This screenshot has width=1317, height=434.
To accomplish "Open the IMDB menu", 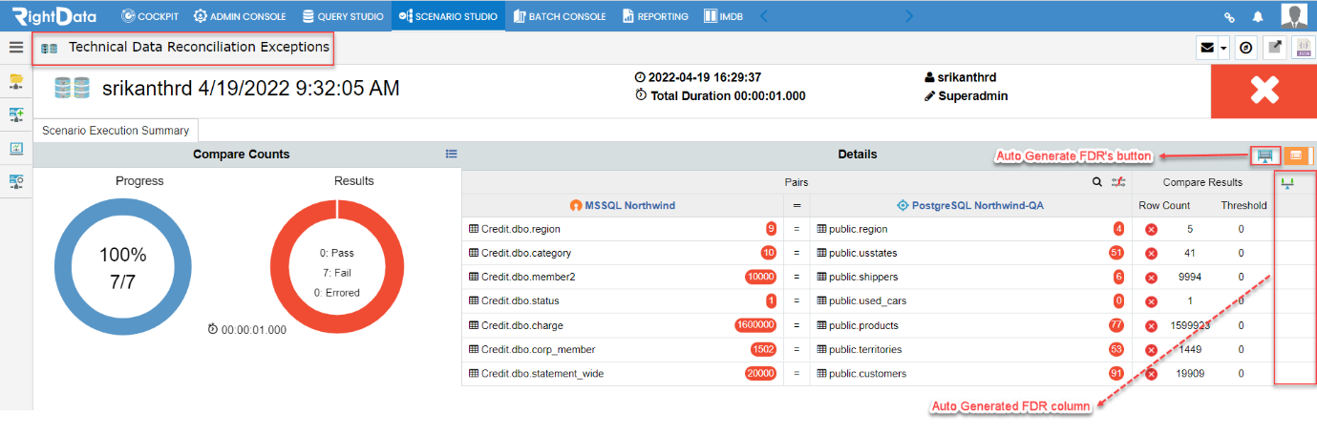I will pyautogui.click(x=723, y=16).
